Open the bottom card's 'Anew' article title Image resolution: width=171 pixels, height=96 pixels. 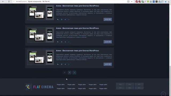(77, 51)
